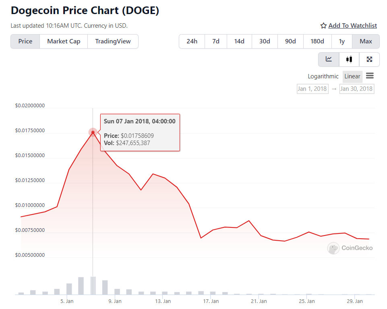387x309 pixels.
Task: Click the CoinGecko logo watermark
Action: [350, 248]
